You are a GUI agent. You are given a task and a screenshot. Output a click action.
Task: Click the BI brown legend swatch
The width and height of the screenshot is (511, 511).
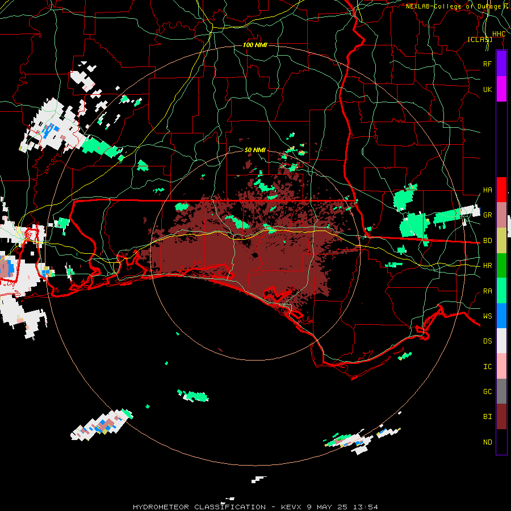point(501,417)
